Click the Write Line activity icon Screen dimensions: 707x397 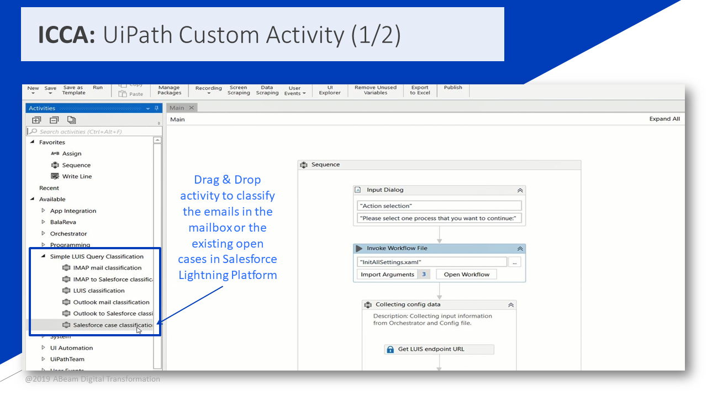click(x=55, y=176)
